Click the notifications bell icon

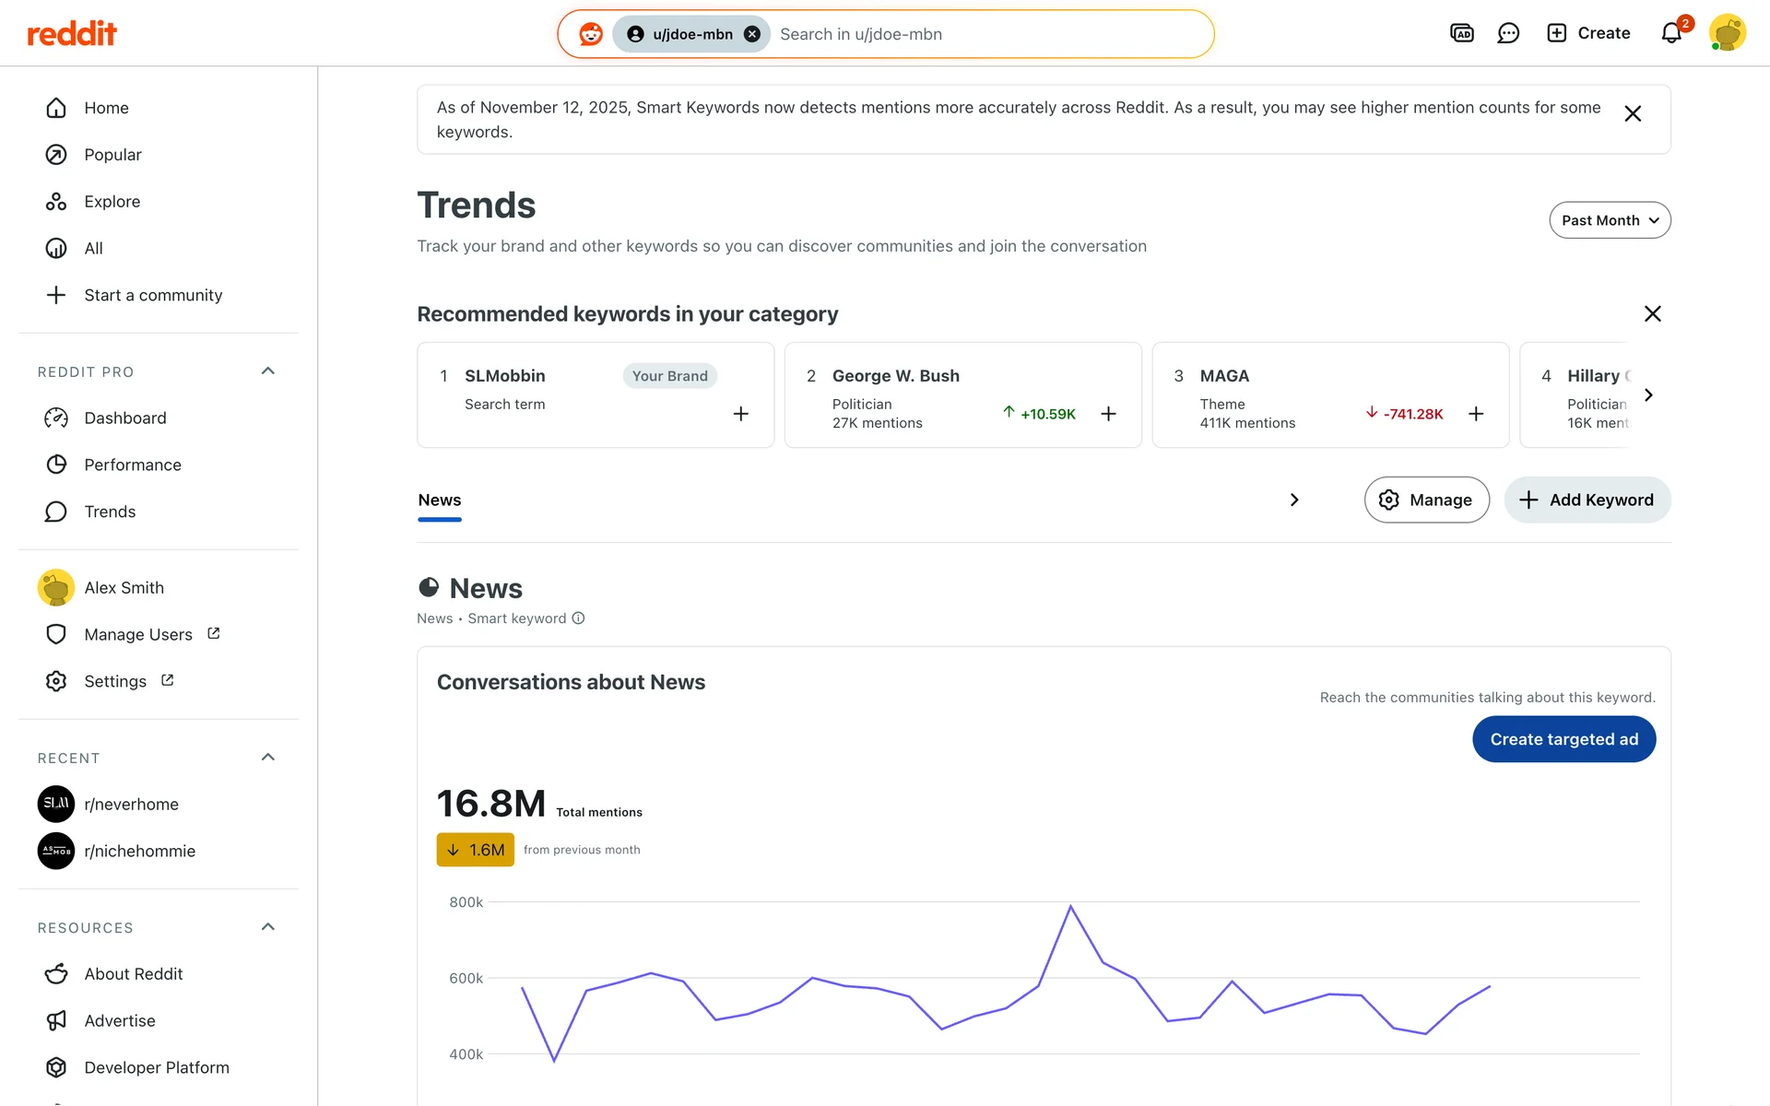1671,34
